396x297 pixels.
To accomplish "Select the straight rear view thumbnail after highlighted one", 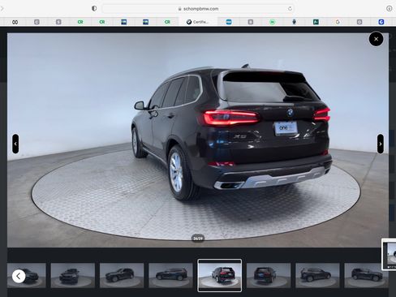I will tap(269, 275).
